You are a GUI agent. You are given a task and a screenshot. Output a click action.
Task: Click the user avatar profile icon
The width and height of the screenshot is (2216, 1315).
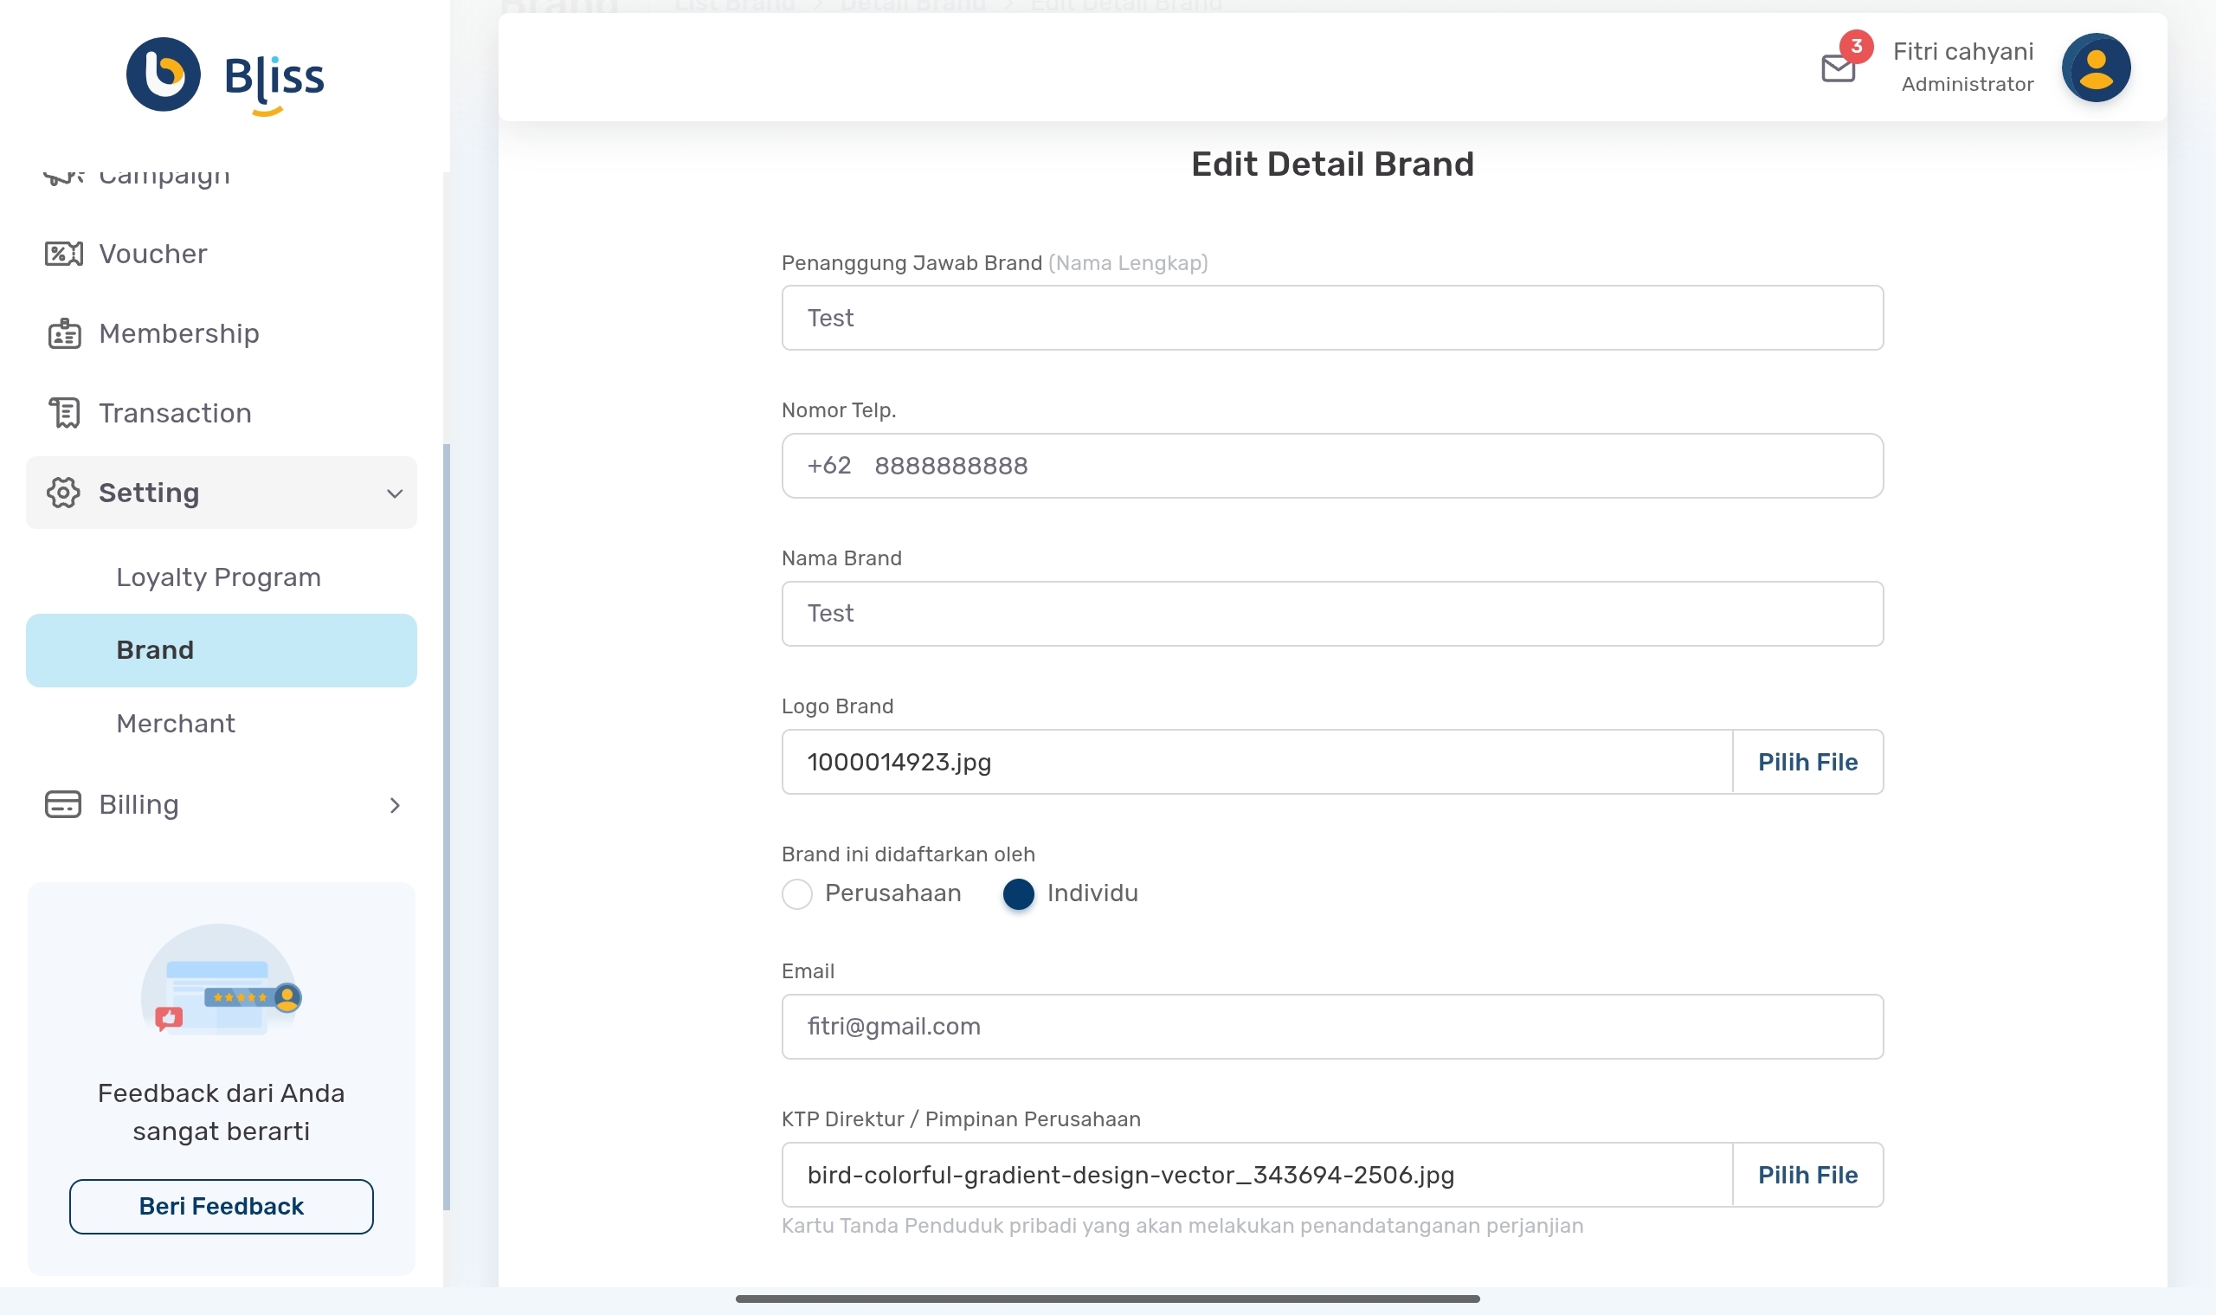point(2095,68)
